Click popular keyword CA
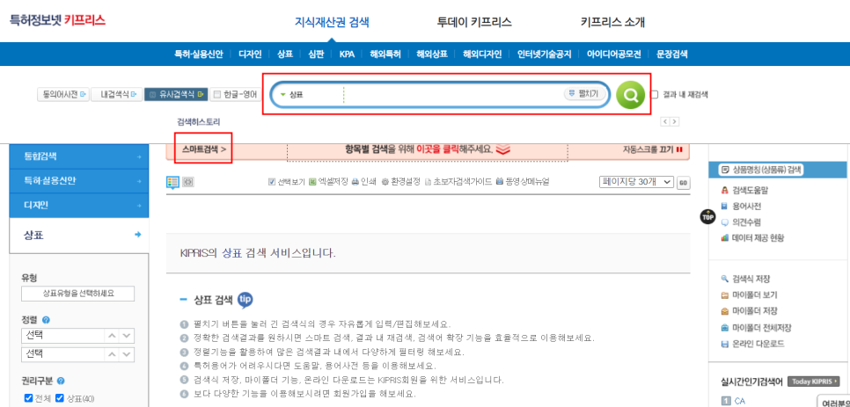The height and width of the screenshot is (407, 850). coord(739,401)
